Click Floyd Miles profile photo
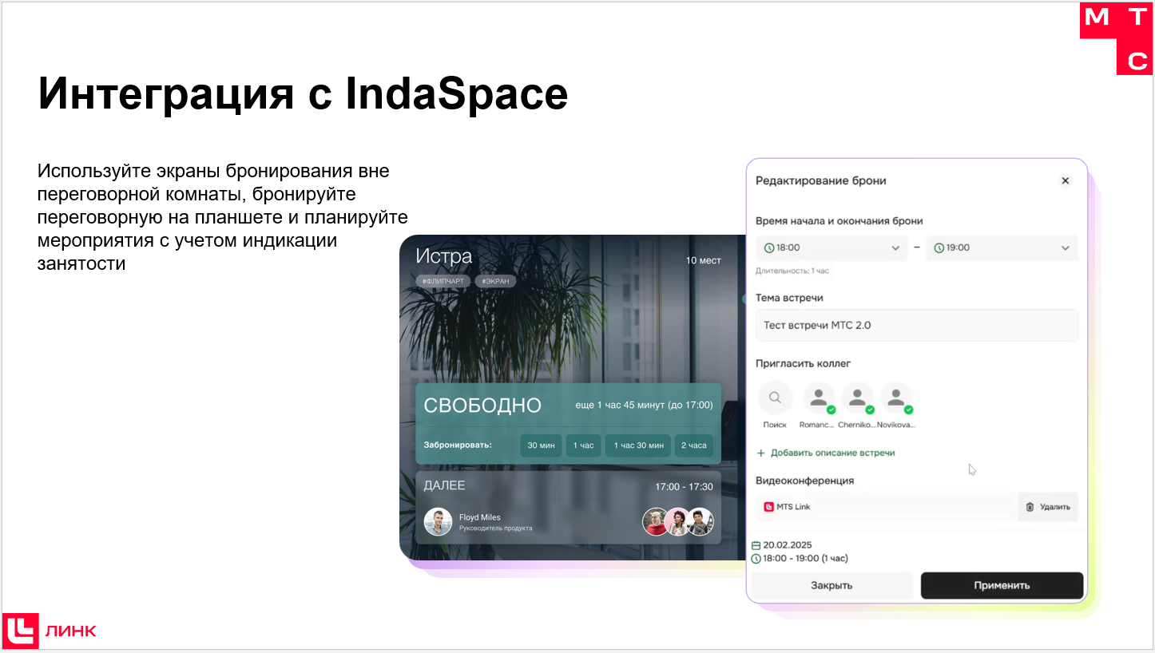 click(x=439, y=522)
